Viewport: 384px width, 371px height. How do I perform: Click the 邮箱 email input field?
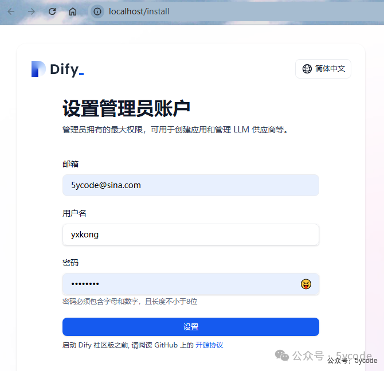[x=190, y=185]
